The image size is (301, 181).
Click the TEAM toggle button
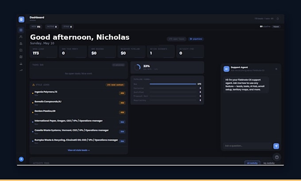pyautogui.click(x=276, y=27)
